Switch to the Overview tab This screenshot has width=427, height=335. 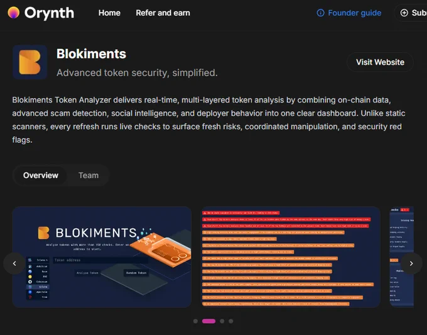[41, 175]
